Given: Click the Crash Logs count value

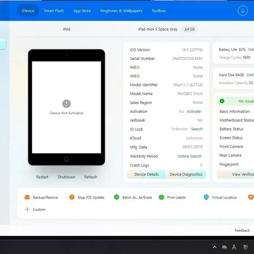Looking at the screenshot, I should pos(201,165).
